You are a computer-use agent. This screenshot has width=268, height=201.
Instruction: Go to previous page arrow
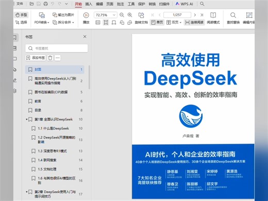click(x=160, y=15)
